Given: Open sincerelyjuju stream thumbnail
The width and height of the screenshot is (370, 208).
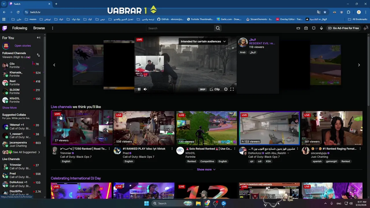Looking at the screenshot, I should pos(332,128).
